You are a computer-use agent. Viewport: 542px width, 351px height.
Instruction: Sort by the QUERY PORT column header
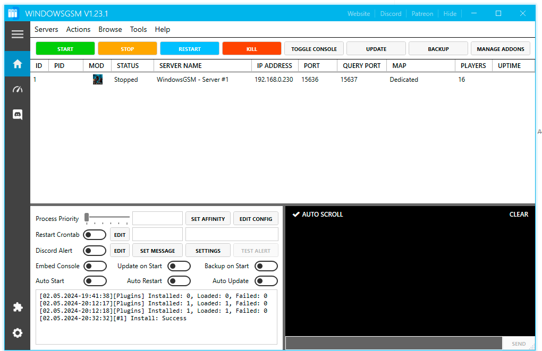[361, 66]
